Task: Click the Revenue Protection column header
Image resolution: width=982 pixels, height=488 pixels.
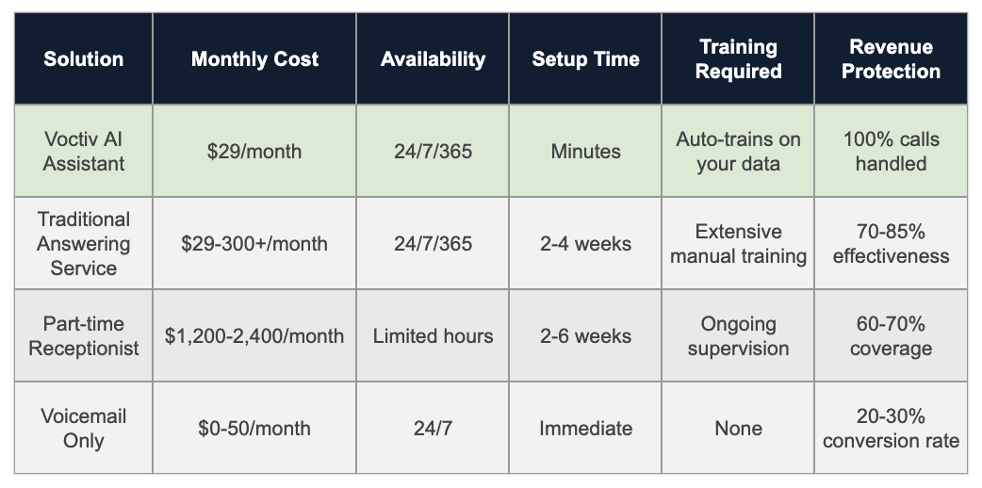Action: tap(891, 58)
